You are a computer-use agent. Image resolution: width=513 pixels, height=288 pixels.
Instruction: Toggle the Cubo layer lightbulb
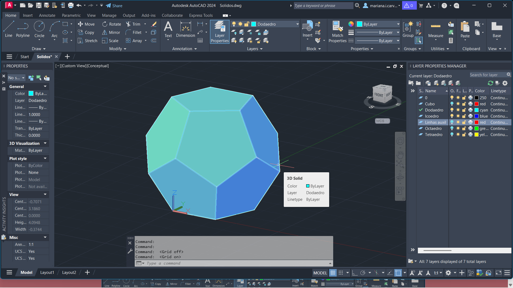452,104
